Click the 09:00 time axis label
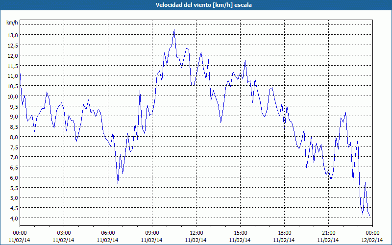Viewport: 392px width, 245px height. pyautogui.click(x=152, y=233)
